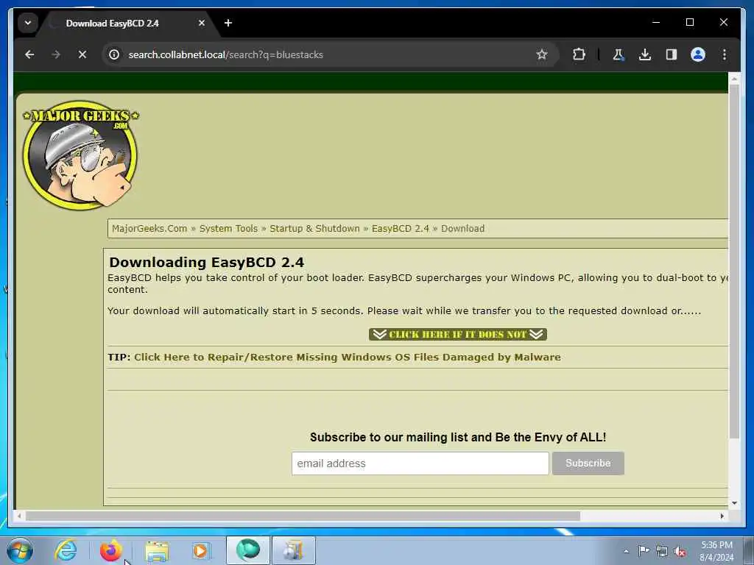Open Windows Explorer folder from taskbar
Viewport: 754px width, 565px height.
click(x=157, y=550)
